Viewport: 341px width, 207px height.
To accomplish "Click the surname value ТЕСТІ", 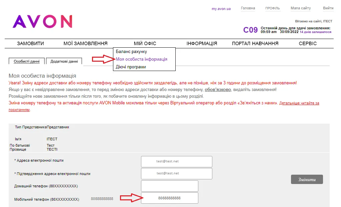I will pyautogui.click(x=52, y=149).
